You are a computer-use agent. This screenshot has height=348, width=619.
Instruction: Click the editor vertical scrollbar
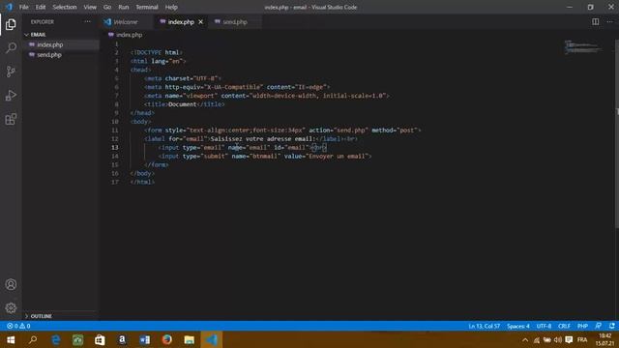[x=617, y=134]
